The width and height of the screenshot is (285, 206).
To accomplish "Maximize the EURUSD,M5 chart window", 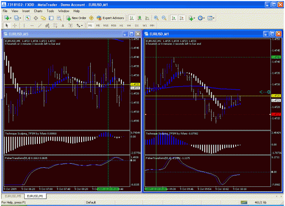I will (132, 34).
